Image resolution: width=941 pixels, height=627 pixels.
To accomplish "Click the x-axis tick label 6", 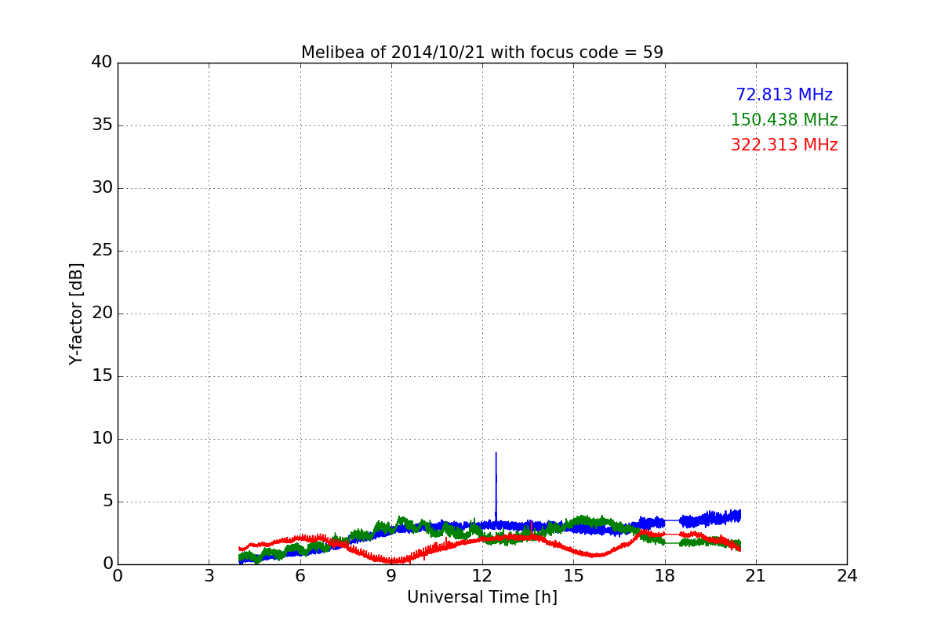I will [x=300, y=576].
